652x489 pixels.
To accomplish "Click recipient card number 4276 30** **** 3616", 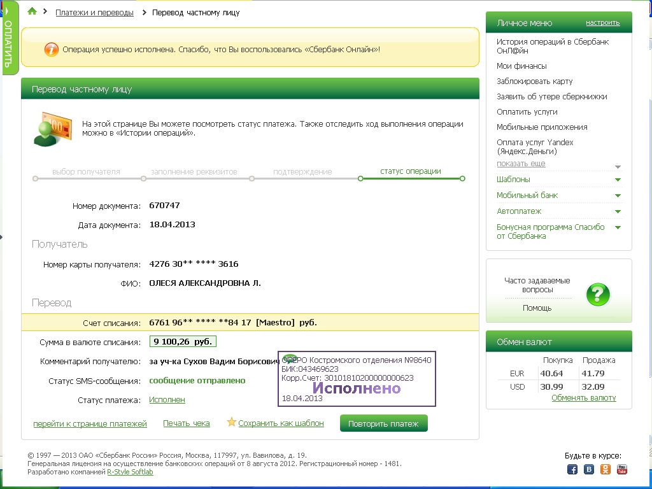I will pos(194,264).
